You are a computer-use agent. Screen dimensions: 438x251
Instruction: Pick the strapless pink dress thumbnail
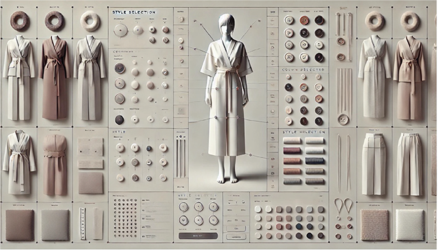click(55, 165)
